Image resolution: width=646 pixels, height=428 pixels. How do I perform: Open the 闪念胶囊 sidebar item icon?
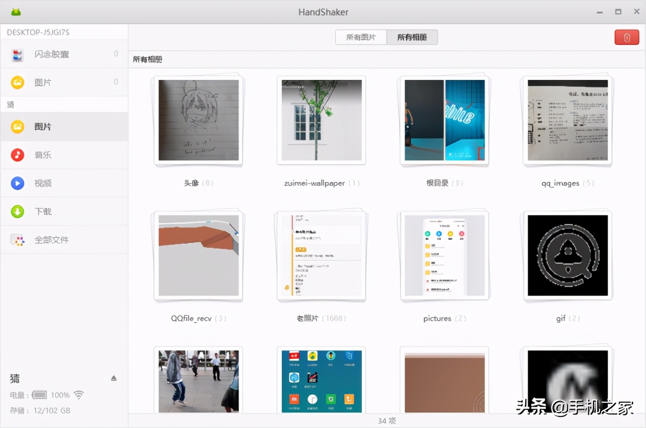pyautogui.click(x=18, y=54)
